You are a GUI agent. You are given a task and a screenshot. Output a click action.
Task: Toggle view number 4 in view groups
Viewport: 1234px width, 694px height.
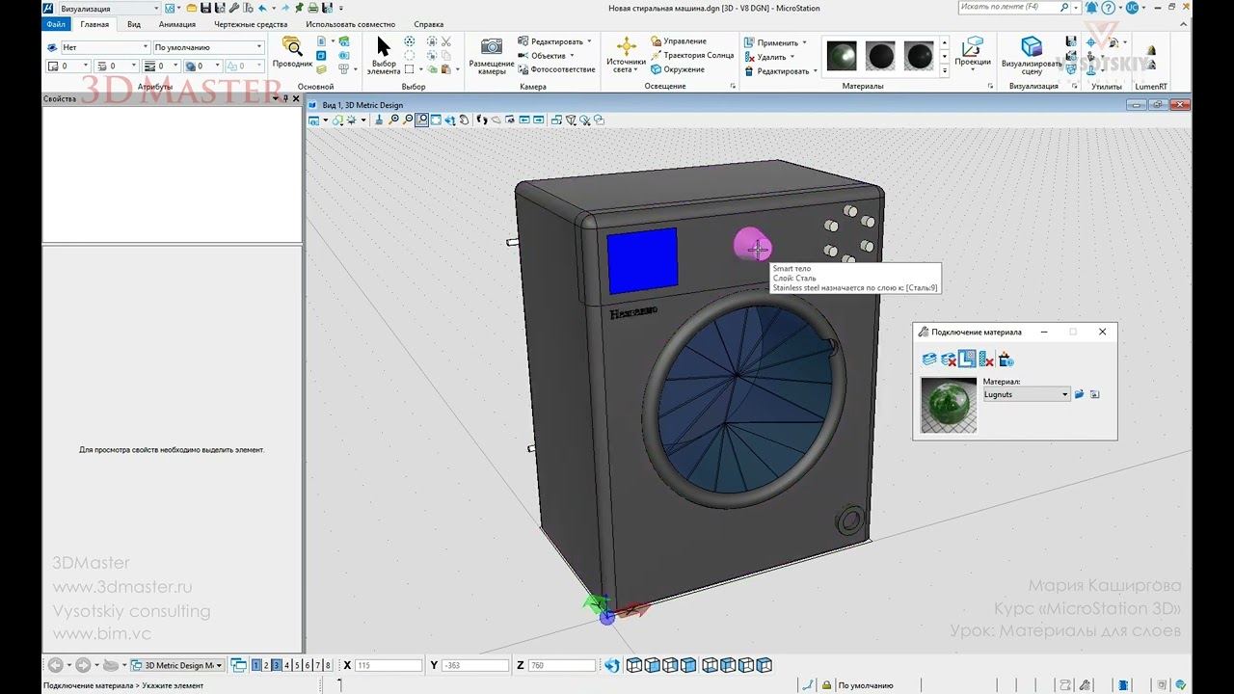pyautogui.click(x=286, y=665)
